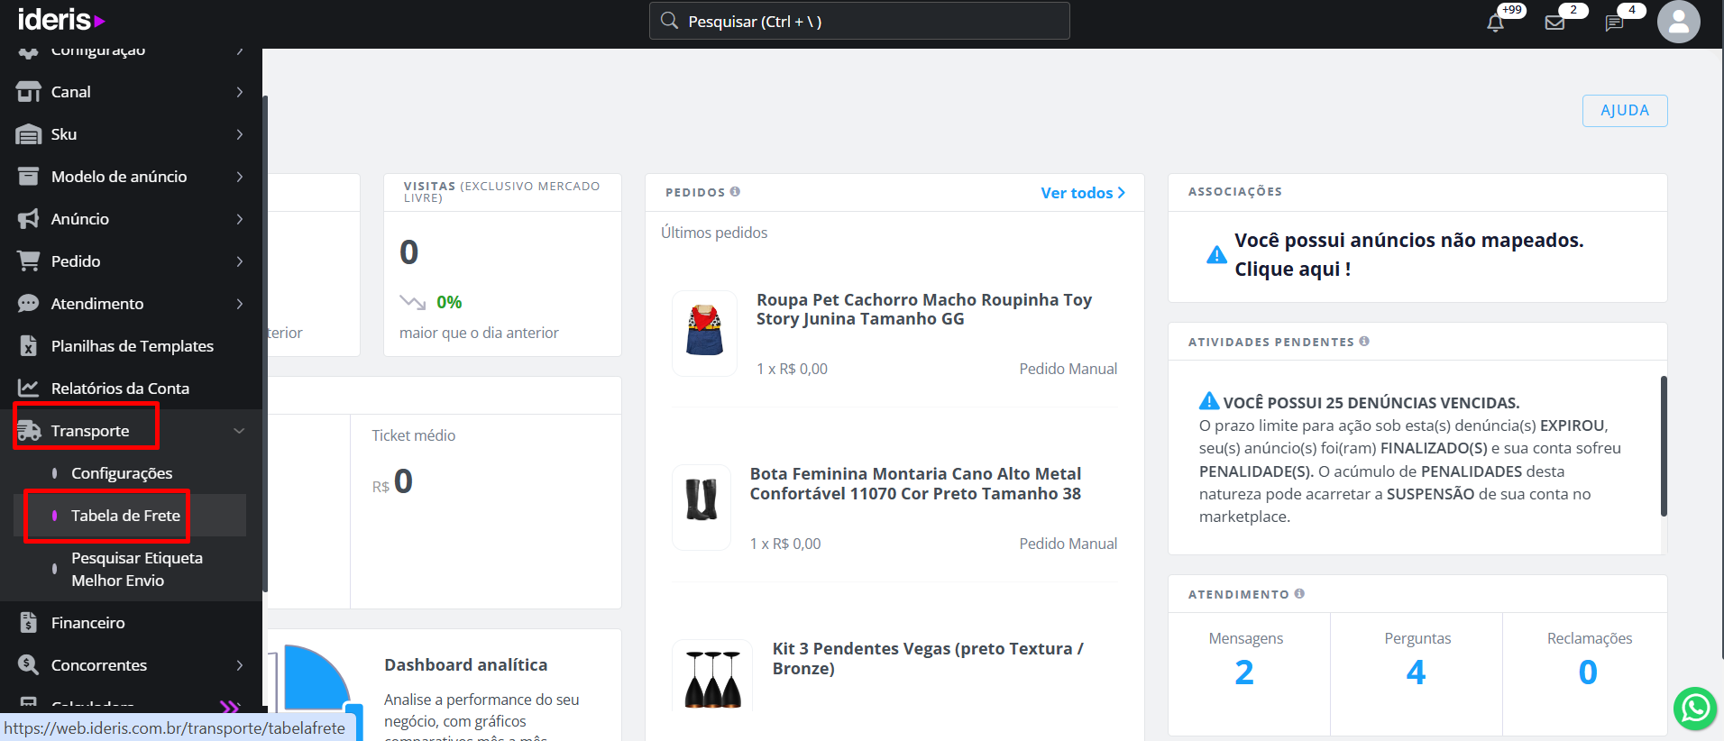
Task: Open Bota Feminina Montaria order title
Action: pos(915,483)
